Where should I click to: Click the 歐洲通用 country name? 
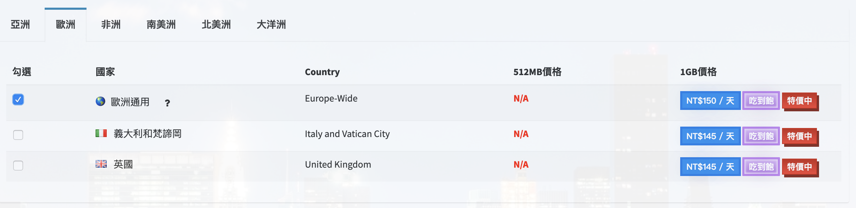[130, 102]
